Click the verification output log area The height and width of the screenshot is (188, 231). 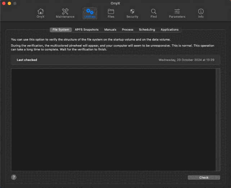pos(113,120)
